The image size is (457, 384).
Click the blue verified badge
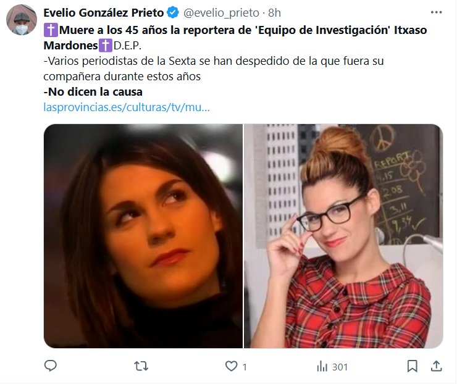(x=173, y=12)
